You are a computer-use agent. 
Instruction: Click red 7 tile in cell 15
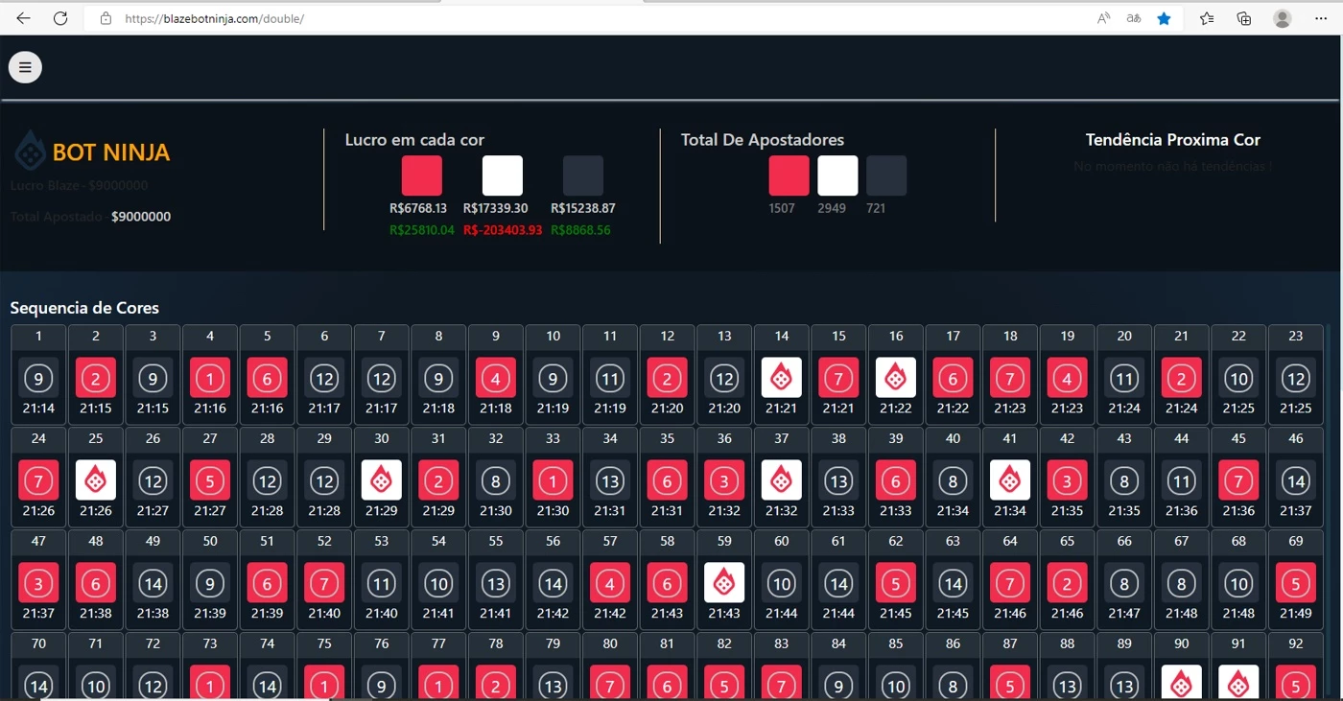[838, 378]
